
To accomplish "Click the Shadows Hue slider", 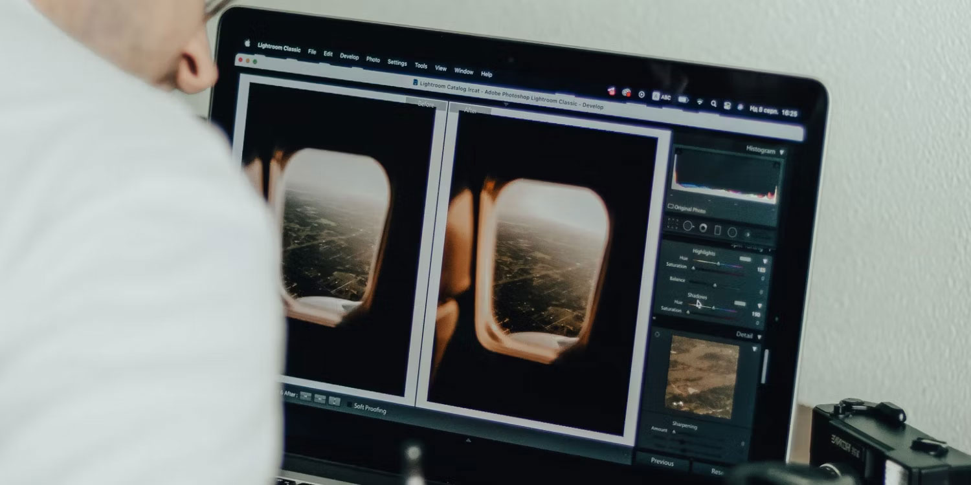I will tap(712, 307).
